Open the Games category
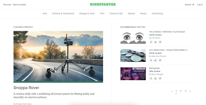Screen dimensions: 206x105 click(x=131, y=14)
